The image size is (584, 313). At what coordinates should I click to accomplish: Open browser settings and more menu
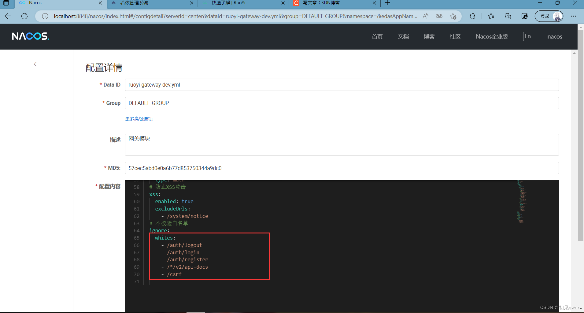[573, 16]
